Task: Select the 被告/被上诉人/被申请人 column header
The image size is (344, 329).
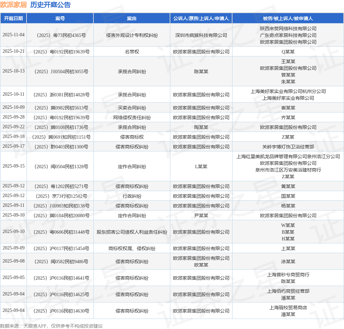Action: point(288,18)
